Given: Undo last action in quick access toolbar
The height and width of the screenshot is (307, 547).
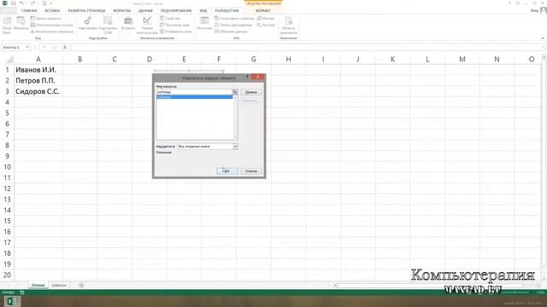Looking at the screenshot, I should point(22,3).
